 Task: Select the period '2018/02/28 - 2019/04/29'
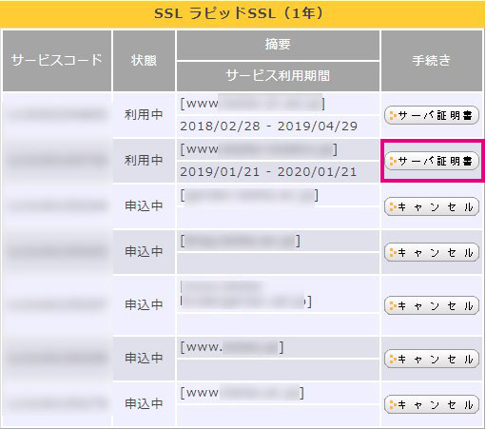pos(269,127)
